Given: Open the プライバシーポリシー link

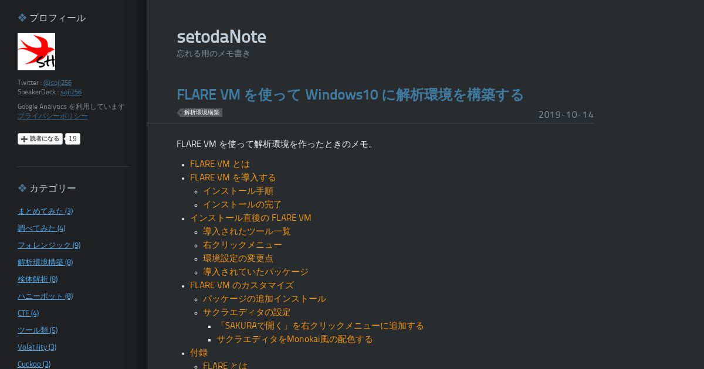Looking at the screenshot, I should 53,116.
